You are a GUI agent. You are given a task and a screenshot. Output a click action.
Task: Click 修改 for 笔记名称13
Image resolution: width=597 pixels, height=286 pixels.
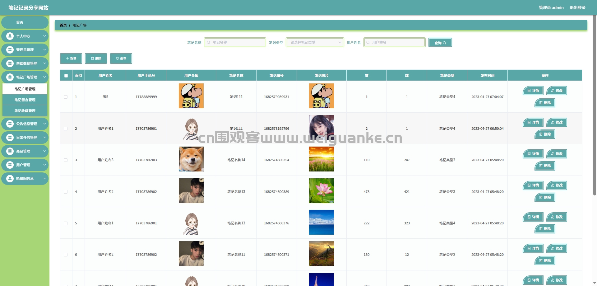(557, 185)
